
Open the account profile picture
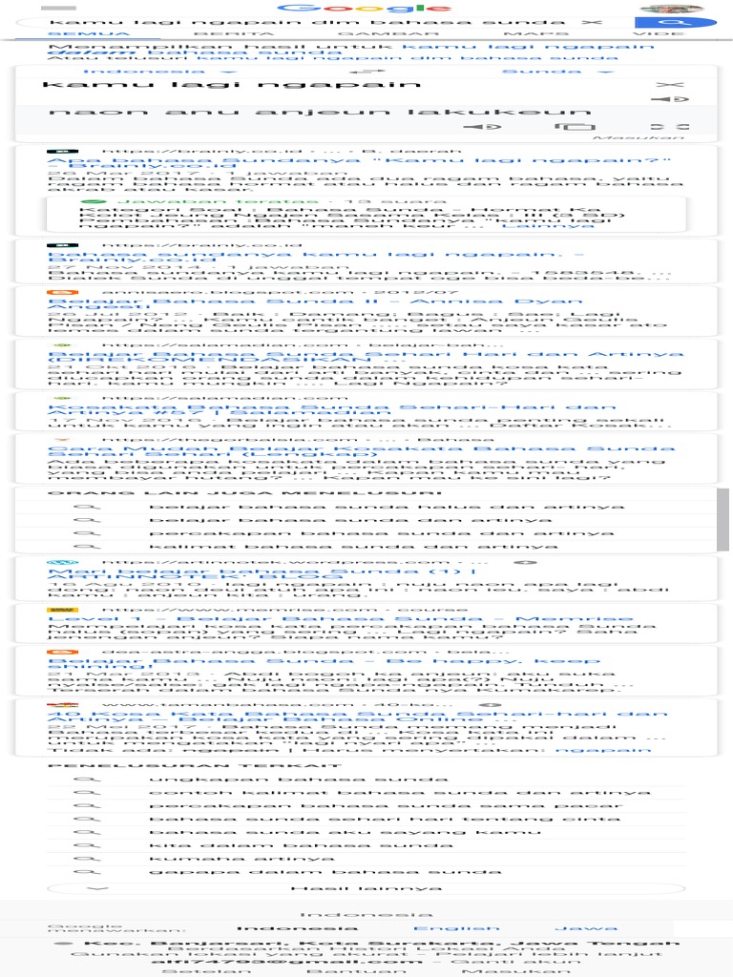pos(672,8)
